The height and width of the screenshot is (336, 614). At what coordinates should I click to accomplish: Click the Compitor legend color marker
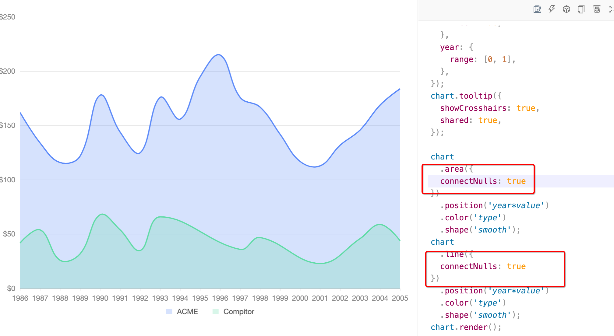[x=216, y=312]
